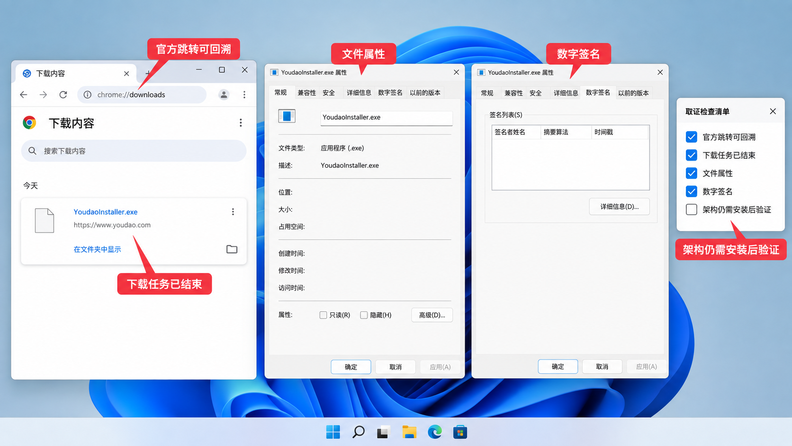Click the YoudaoInstaller.exe filename field
Image resolution: width=792 pixels, height=446 pixels.
pyautogui.click(x=387, y=118)
